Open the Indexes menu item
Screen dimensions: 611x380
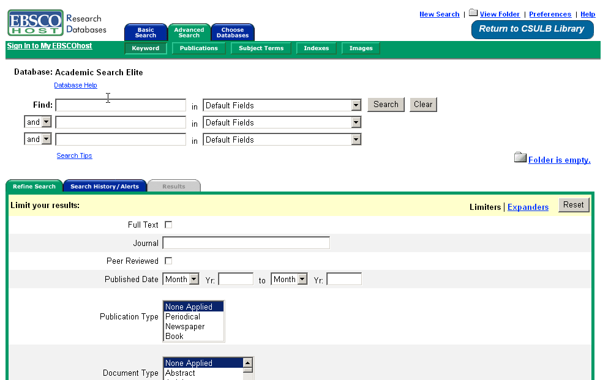(317, 48)
